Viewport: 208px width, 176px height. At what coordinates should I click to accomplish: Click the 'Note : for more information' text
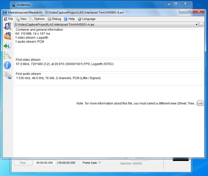click(x=137, y=103)
